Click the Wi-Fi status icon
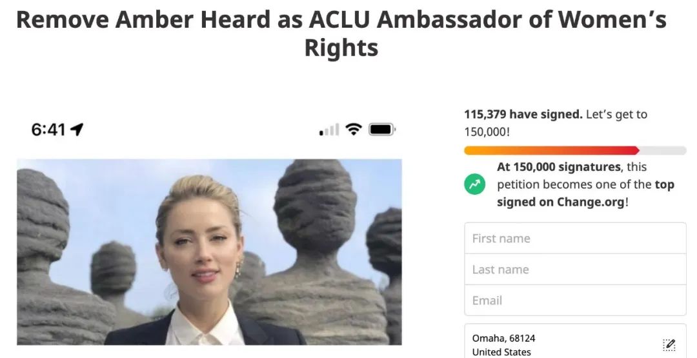 point(354,129)
